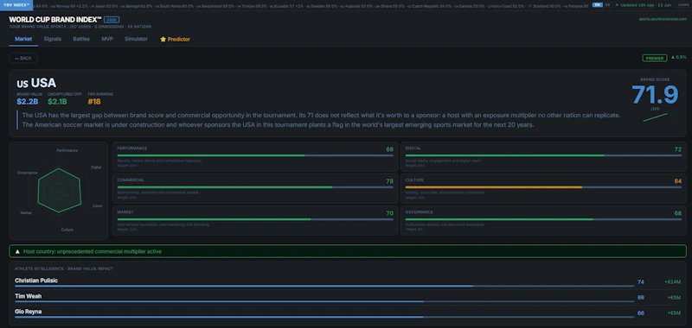Select the MVP tab
Image resolution: width=692 pixels, height=328 pixels.
107,39
